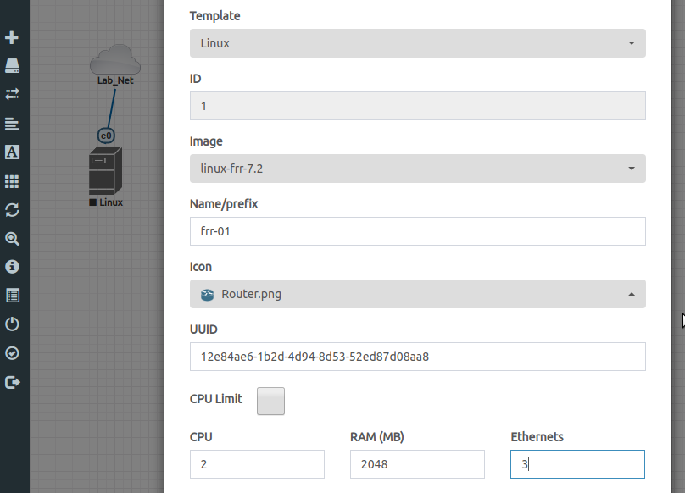The height and width of the screenshot is (493, 685).
Task: Click the RAM (MB) field showing 2048
Action: coord(416,464)
